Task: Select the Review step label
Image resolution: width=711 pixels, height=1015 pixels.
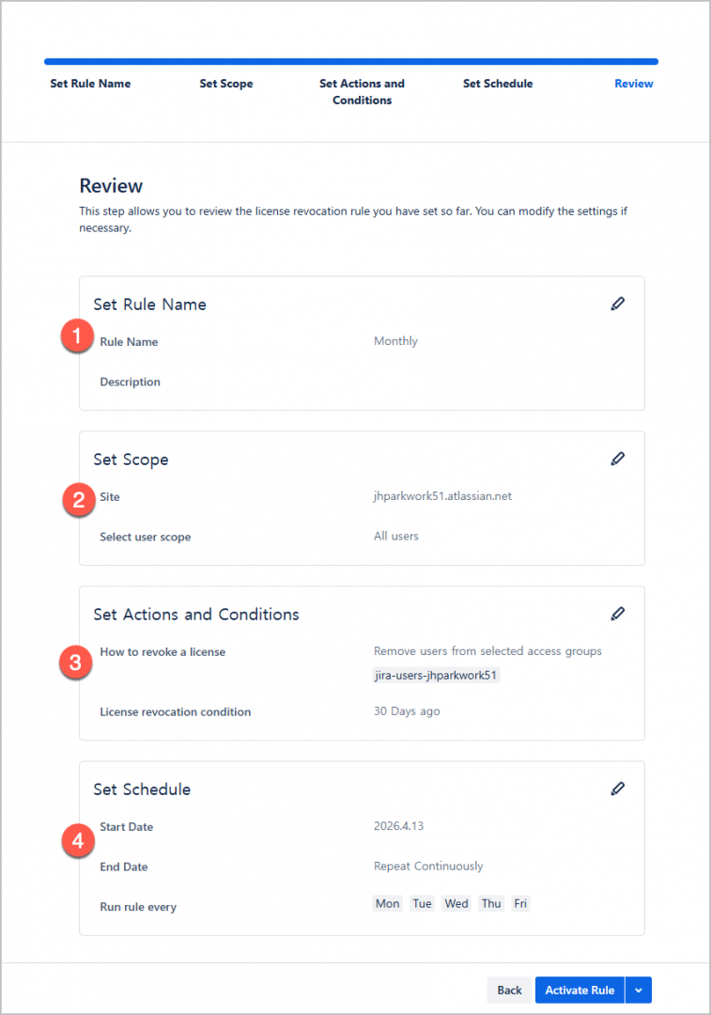Action: point(634,84)
